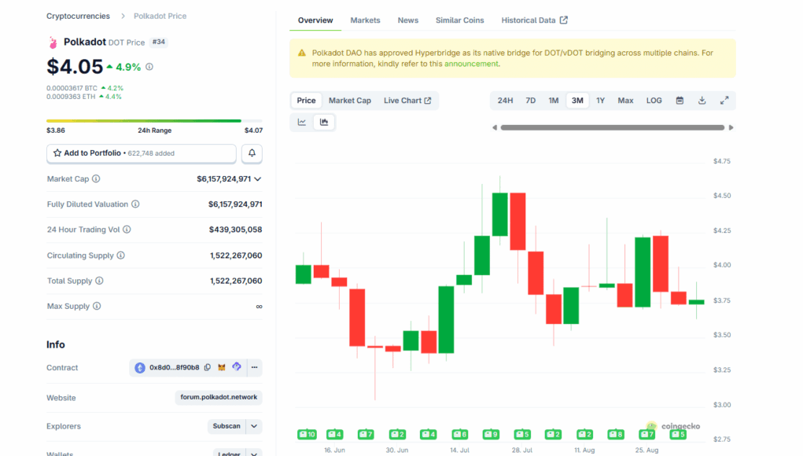This screenshot has width=803, height=456.
Task: Click the price alert bell icon
Action: pyautogui.click(x=252, y=153)
